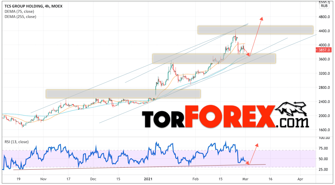Click the 16 date label on time axis
This screenshot has width=335, height=185.
(270, 179)
